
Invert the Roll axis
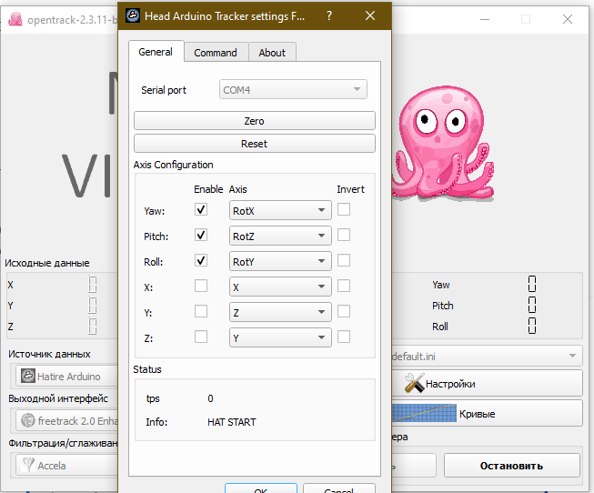[344, 260]
